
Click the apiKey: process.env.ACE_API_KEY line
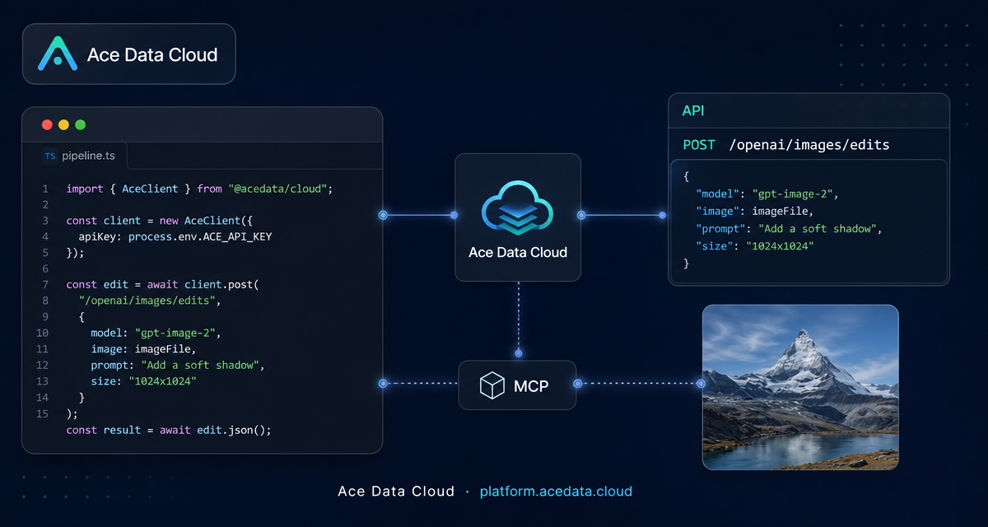point(175,236)
